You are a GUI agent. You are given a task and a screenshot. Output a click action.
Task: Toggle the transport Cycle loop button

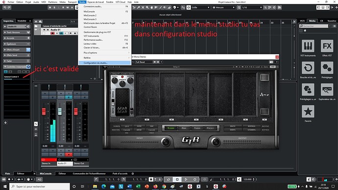point(169,179)
